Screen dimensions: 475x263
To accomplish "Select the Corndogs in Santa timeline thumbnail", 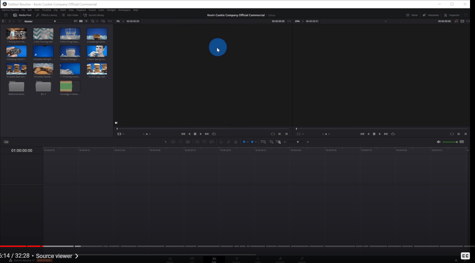I will [x=70, y=86].
